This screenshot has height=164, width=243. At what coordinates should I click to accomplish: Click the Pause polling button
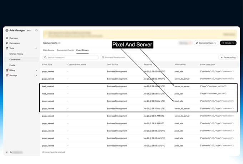point(228,58)
